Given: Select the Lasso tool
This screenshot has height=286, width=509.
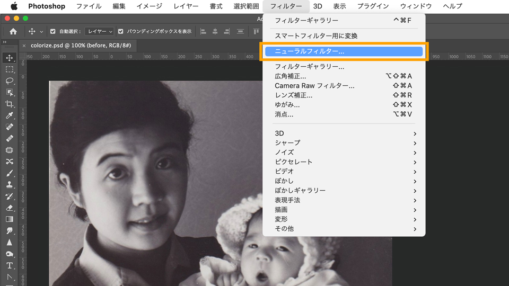Looking at the screenshot, I should (x=10, y=81).
